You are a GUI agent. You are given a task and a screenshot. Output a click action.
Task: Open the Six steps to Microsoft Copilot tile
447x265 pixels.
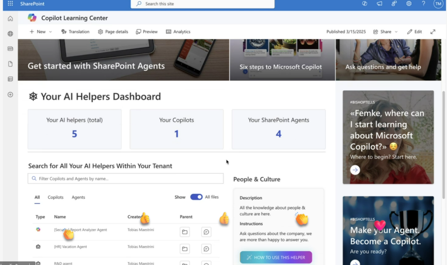point(282,60)
